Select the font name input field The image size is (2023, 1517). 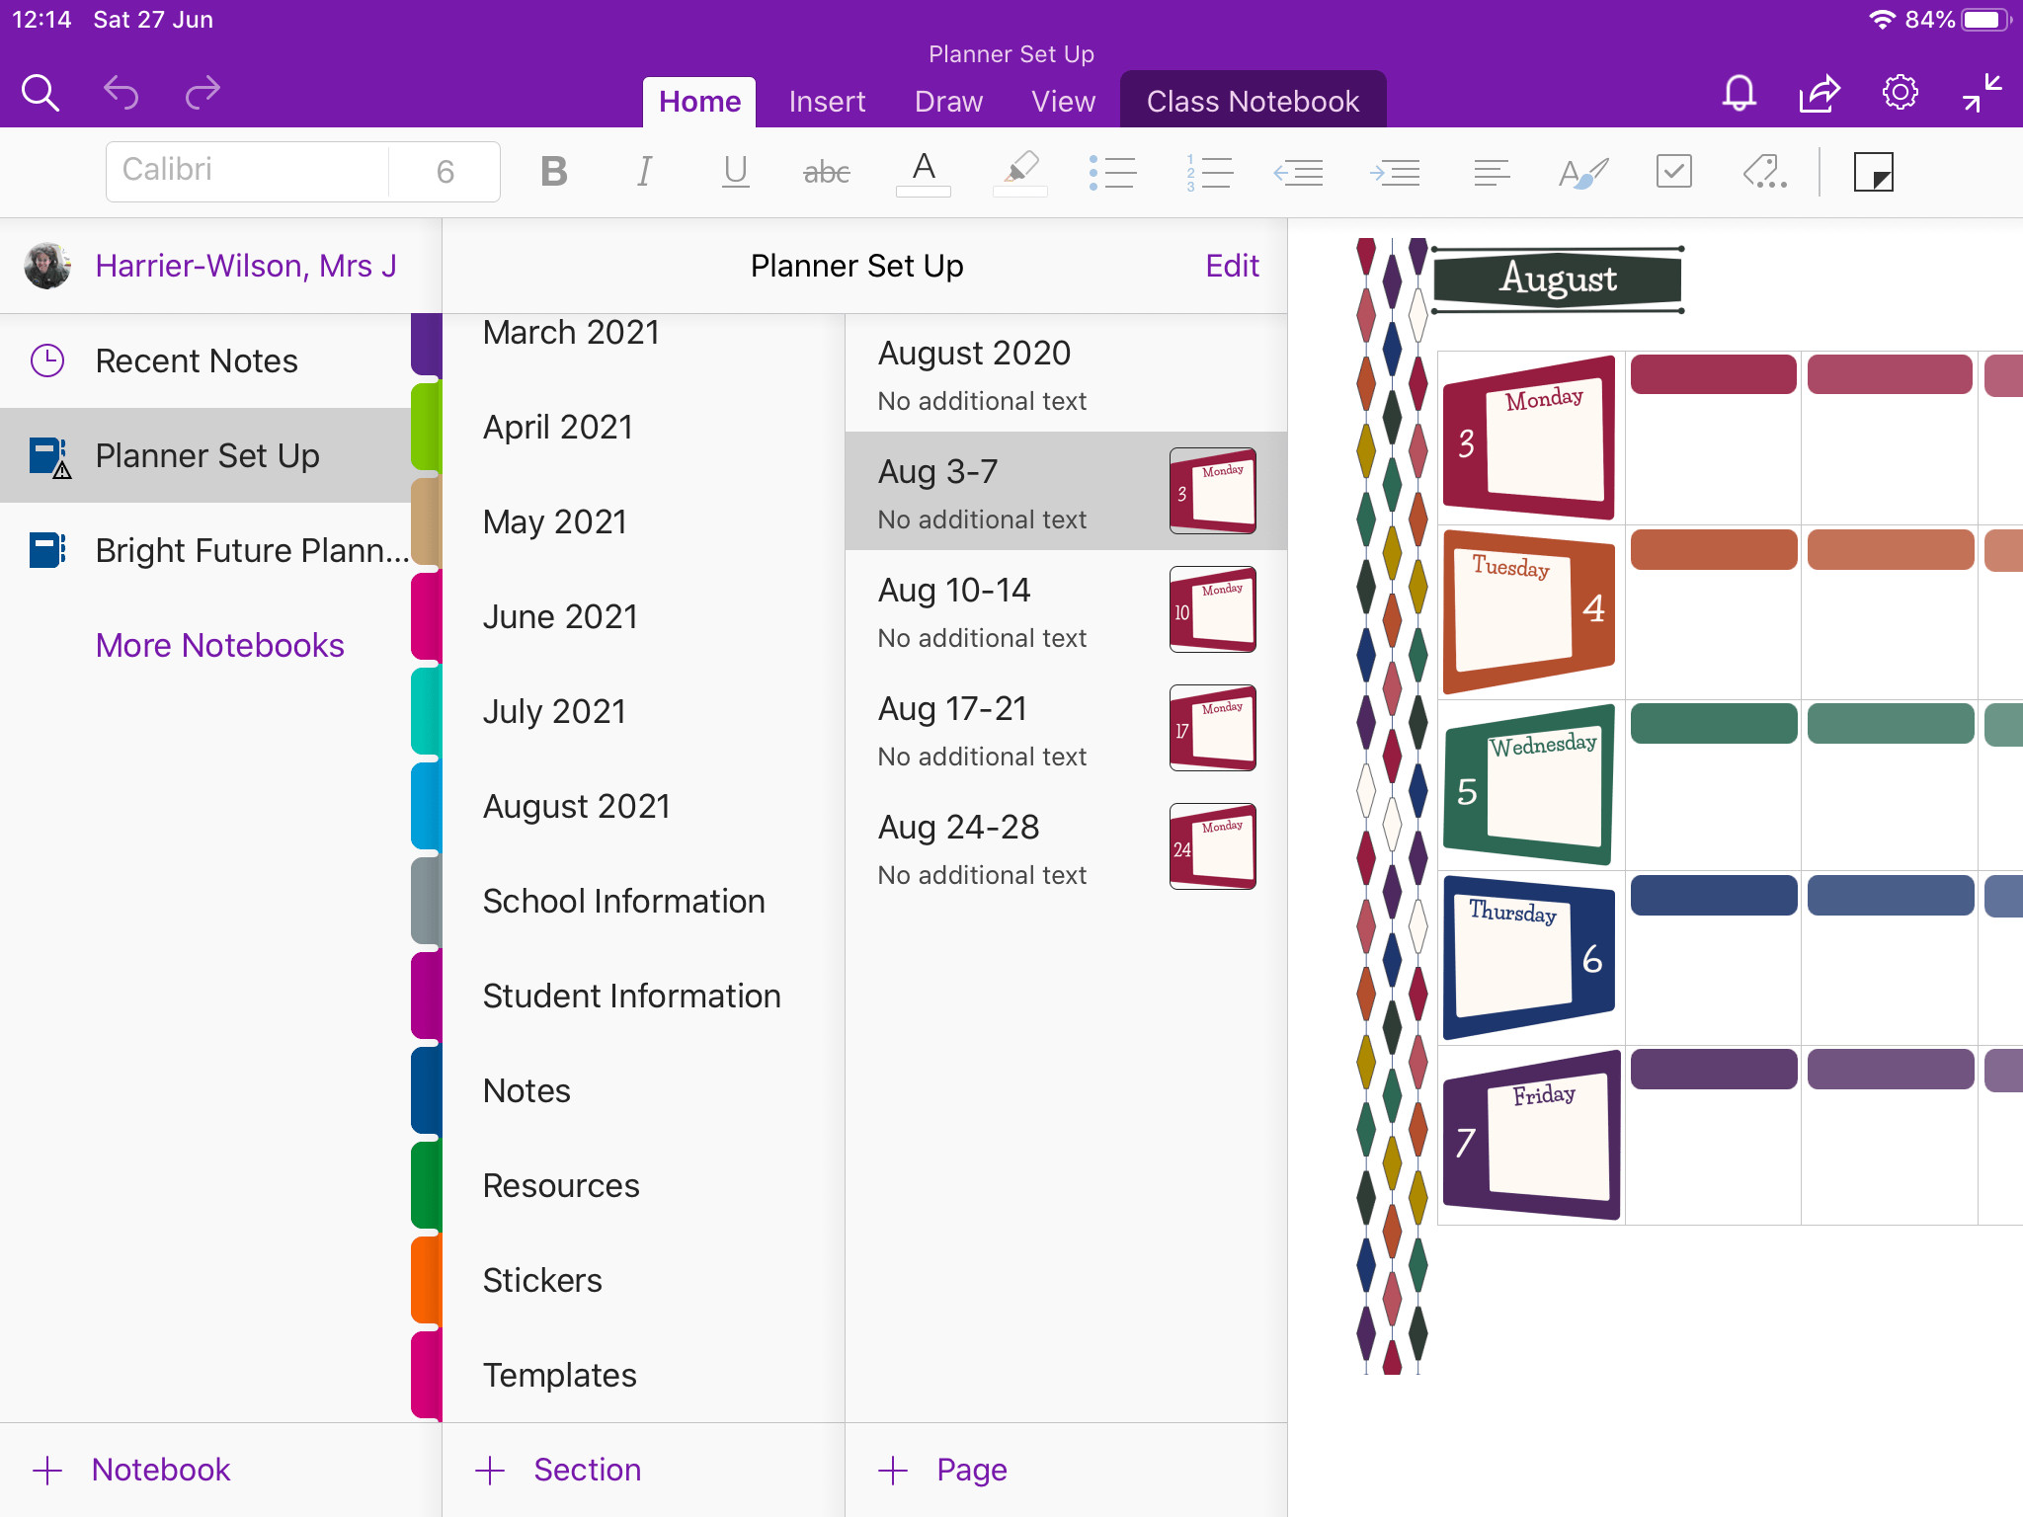click(x=247, y=171)
